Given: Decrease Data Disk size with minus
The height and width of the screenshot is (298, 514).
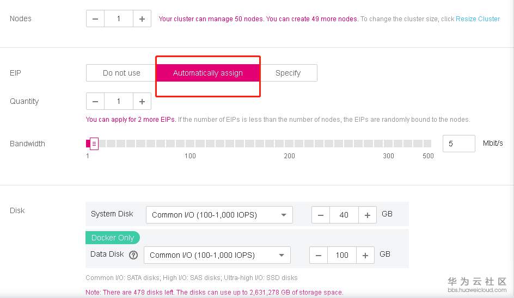Looking at the screenshot, I should tap(319, 255).
